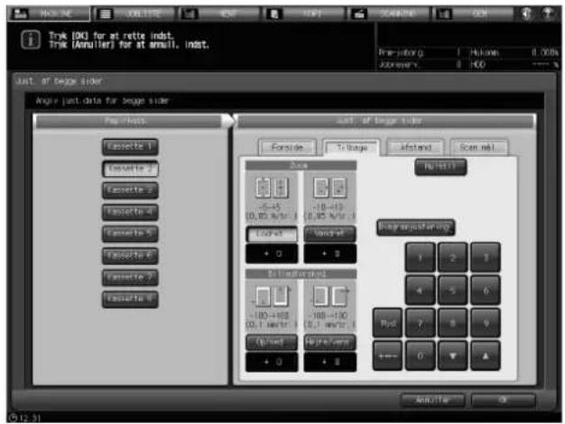Click the Op/ned shift value field
This screenshot has height=424, width=565.
[272, 362]
